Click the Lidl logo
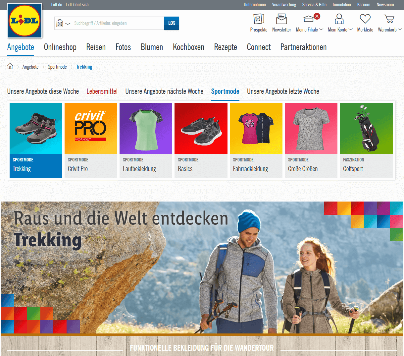Viewport: 404px width, 356px height. [25, 21]
